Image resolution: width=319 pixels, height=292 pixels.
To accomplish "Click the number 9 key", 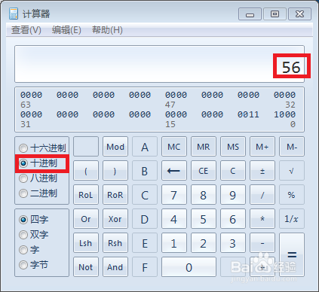I will (x=233, y=195).
